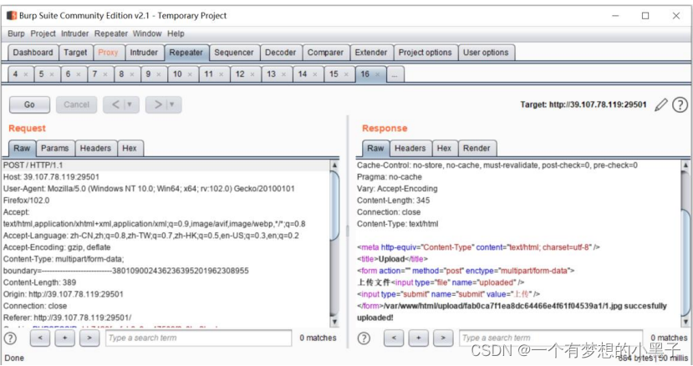Open the Repeater menu

pos(111,33)
